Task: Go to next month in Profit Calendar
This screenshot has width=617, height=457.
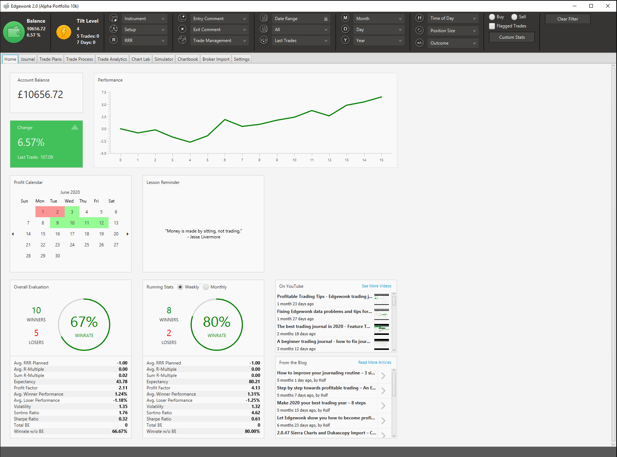Action: point(128,234)
